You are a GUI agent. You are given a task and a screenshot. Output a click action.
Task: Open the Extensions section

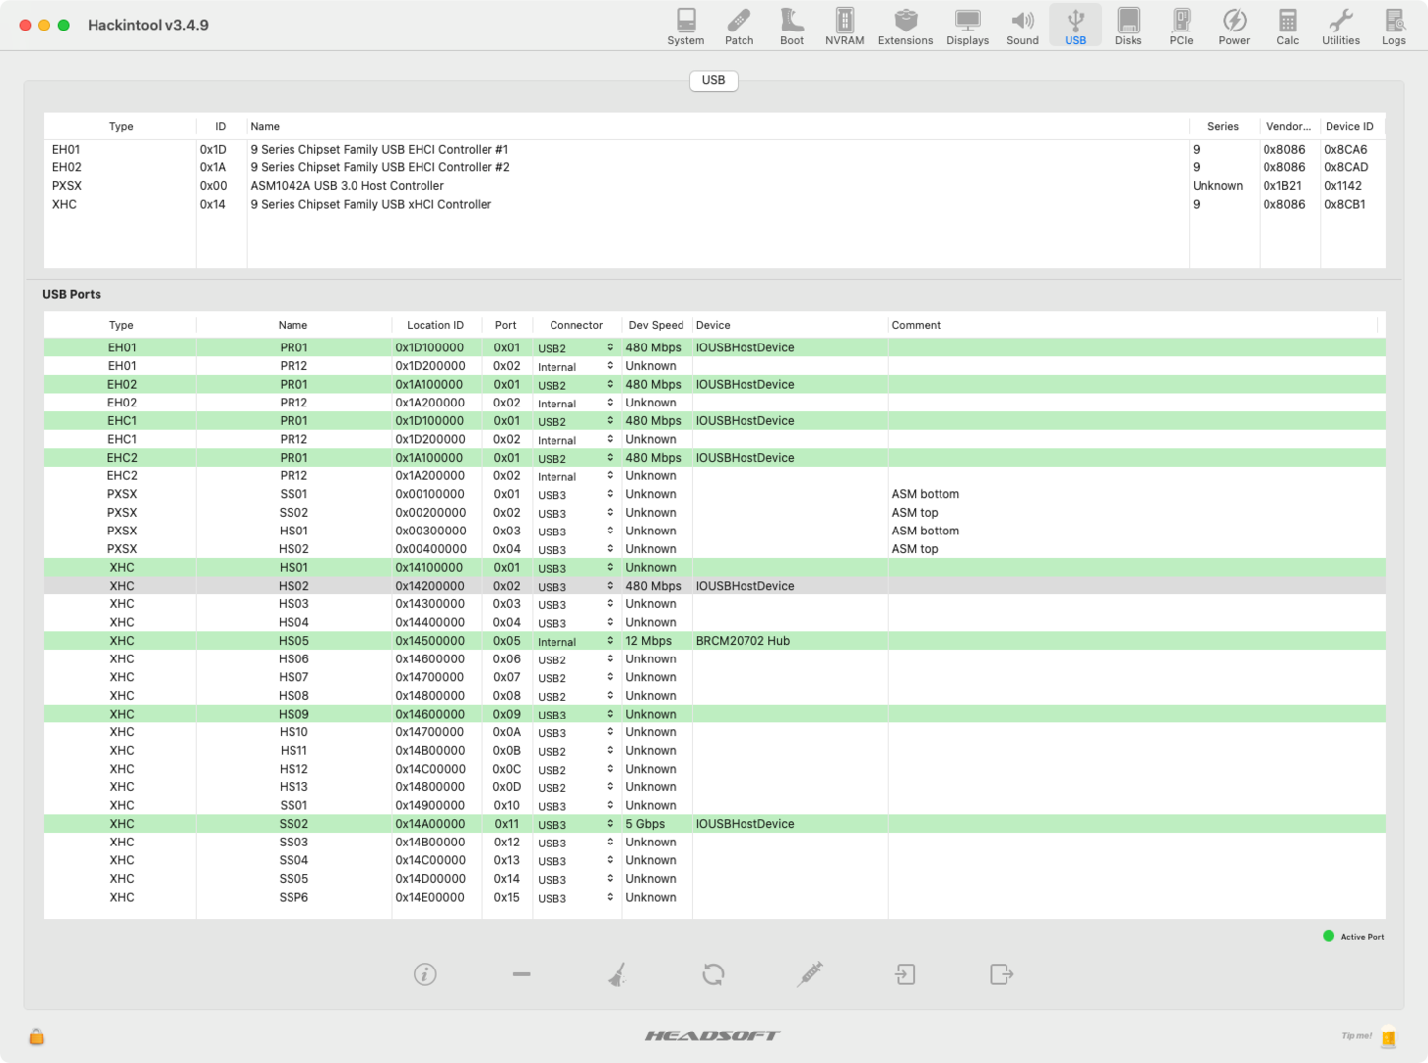(x=905, y=27)
